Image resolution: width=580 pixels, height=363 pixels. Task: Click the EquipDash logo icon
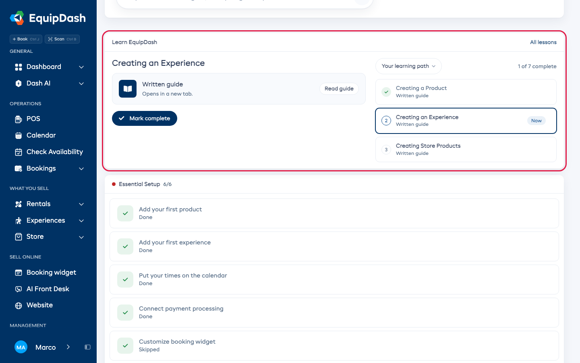click(17, 18)
